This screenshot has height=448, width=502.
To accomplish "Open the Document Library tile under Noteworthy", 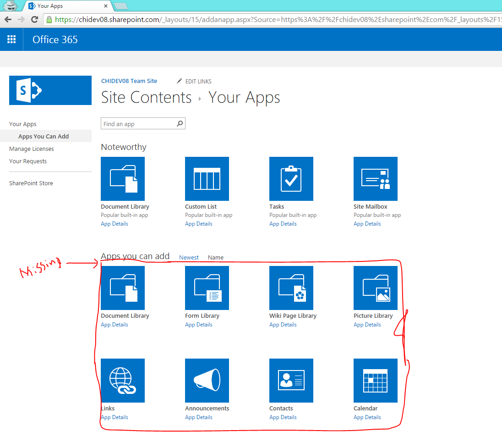I will click(x=122, y=179).
